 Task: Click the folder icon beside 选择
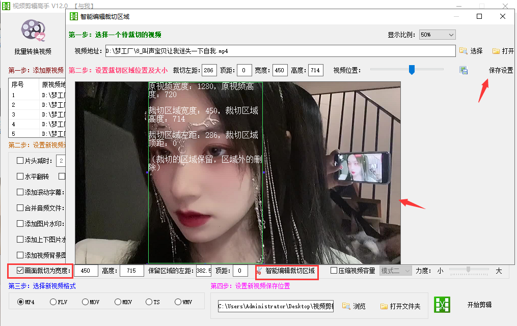tap(463, 51)
